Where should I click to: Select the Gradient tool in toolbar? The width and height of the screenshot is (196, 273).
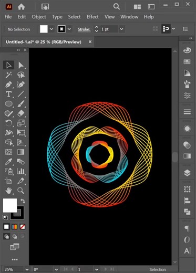tap(21, 152)
